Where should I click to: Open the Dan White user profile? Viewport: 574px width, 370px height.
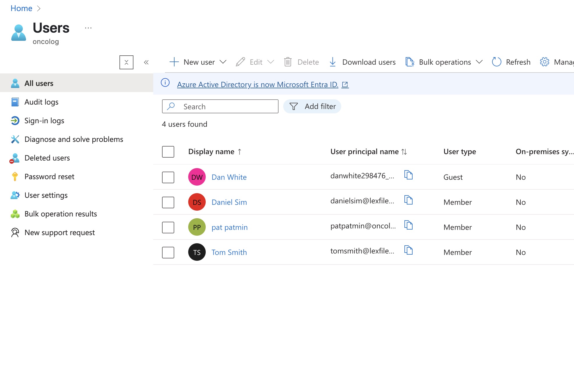(229, 177)
